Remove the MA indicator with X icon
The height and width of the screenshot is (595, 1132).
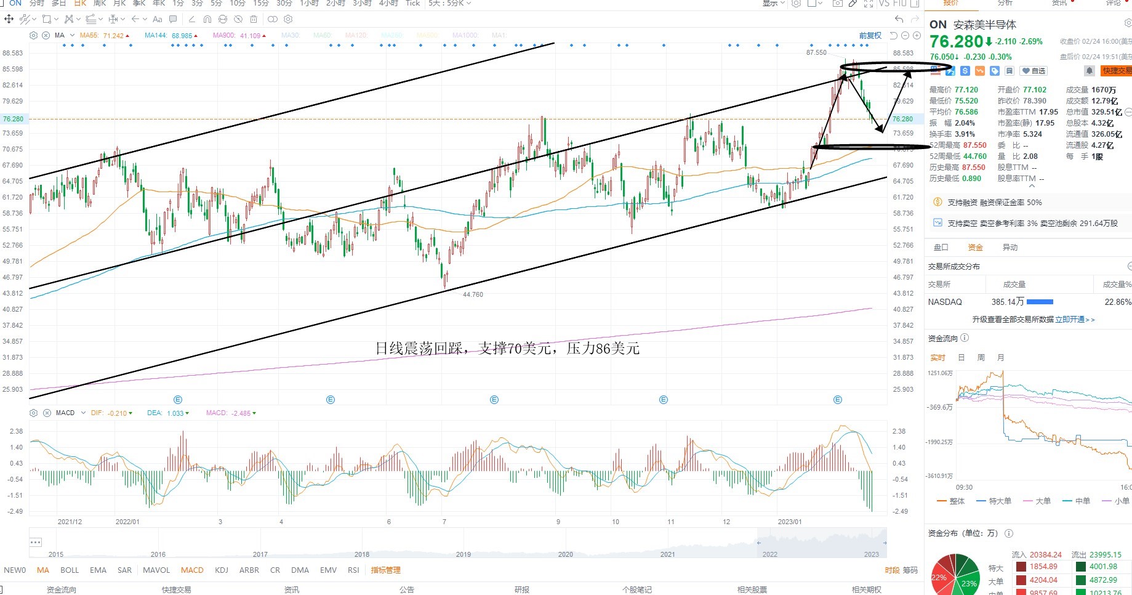(x=46, y=35)
